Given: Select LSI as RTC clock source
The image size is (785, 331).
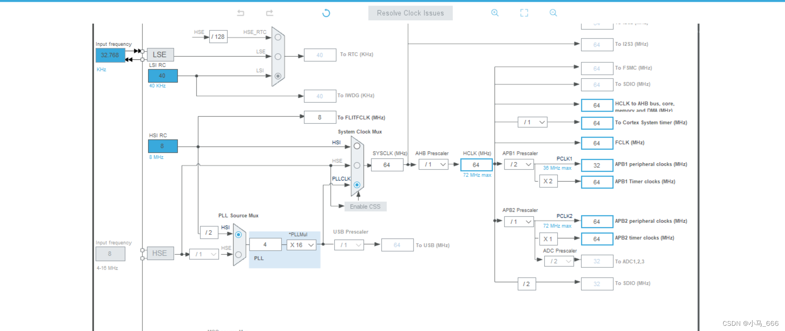Looking at the screenshot, I should pyautogui.click(x=278, y=76).
